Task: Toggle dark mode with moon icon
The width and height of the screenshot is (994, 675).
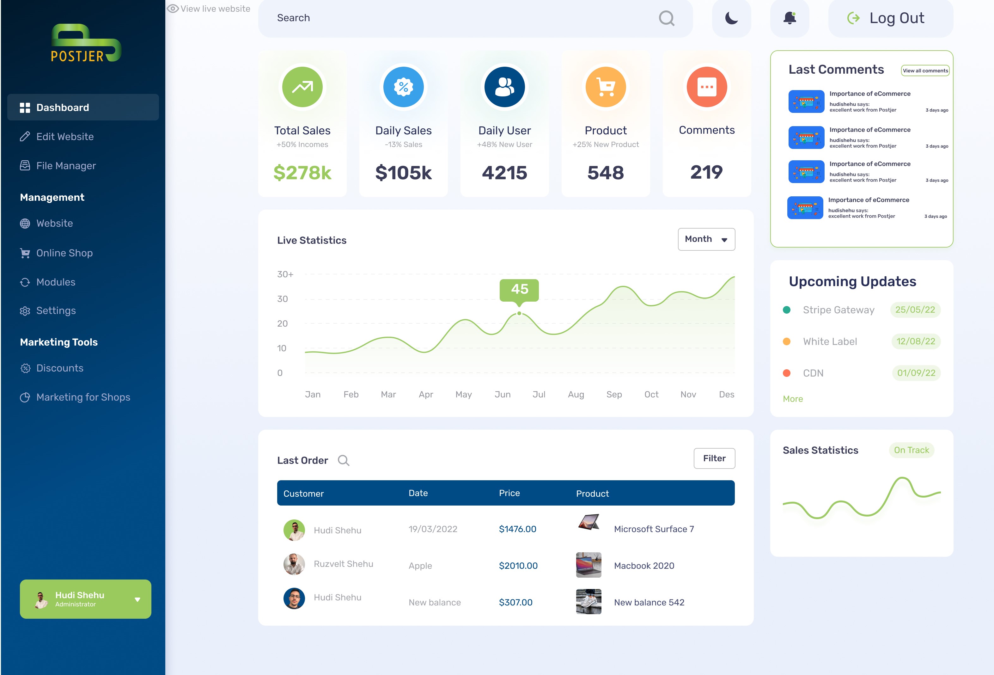Action: (x=731, y=18)
